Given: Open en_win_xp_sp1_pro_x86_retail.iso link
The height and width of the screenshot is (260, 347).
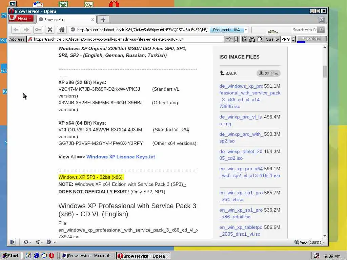Looking at the screenshot, I should coord(241,213).
